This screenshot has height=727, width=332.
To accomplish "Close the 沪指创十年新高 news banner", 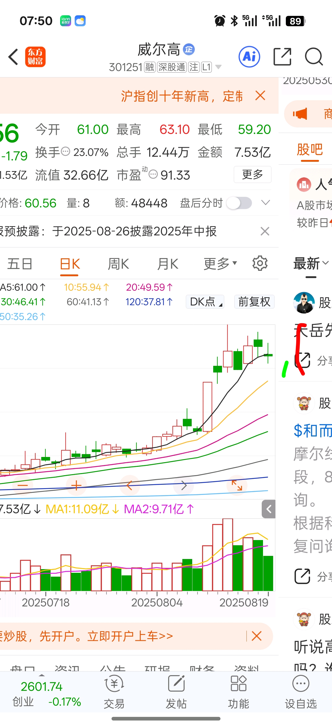I will click(260, 96).
